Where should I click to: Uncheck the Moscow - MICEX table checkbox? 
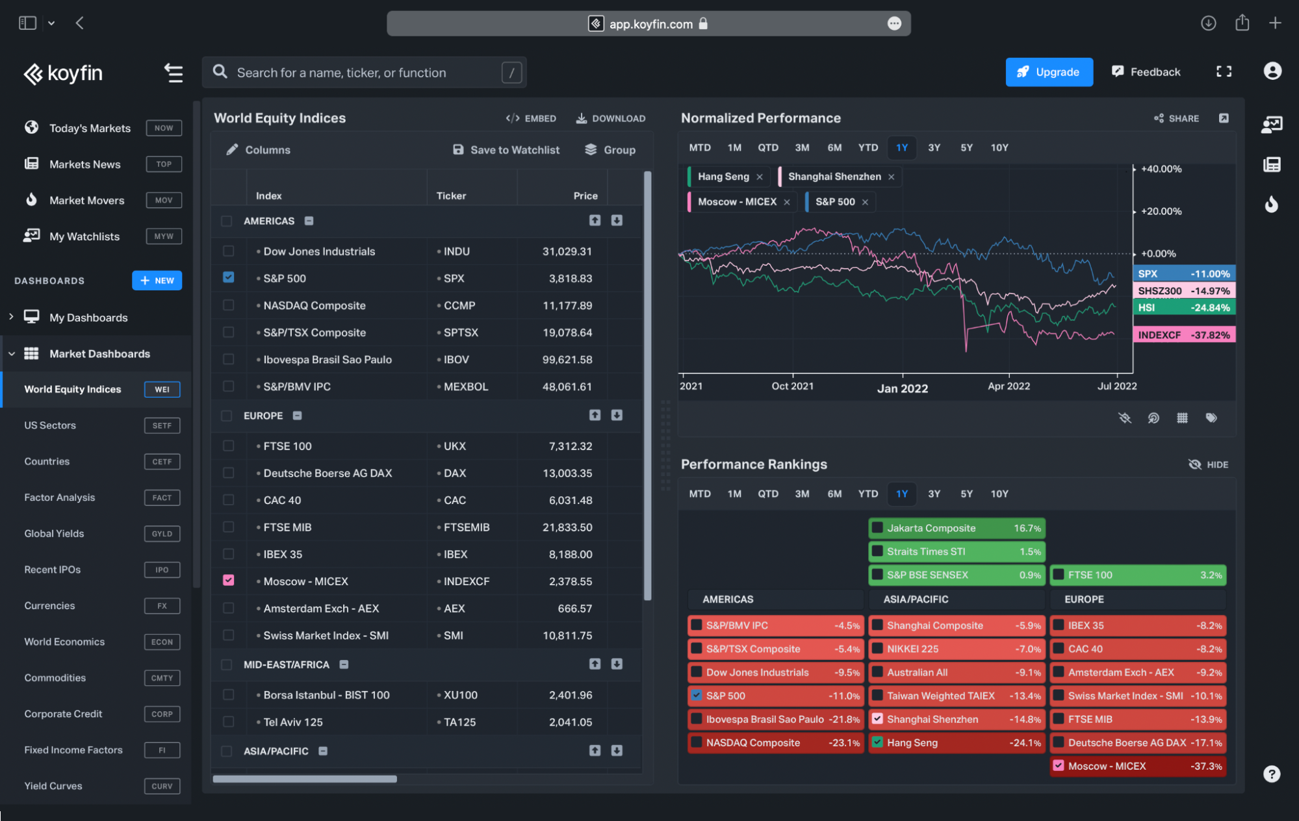click(x=228, y=580)
